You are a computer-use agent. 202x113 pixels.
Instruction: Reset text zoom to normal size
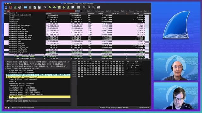point(94,7)
